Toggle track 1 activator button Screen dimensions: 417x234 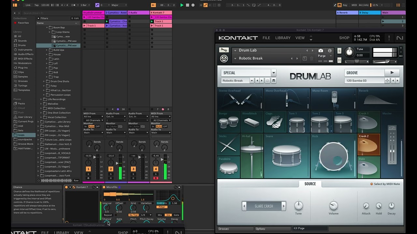point(88,169)
